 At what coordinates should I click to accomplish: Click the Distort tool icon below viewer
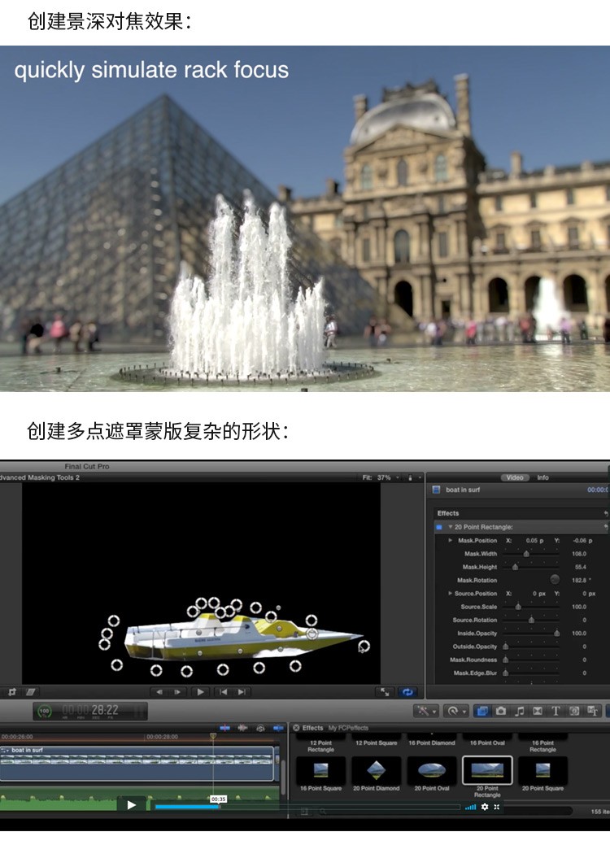click(x=31, y=692)
